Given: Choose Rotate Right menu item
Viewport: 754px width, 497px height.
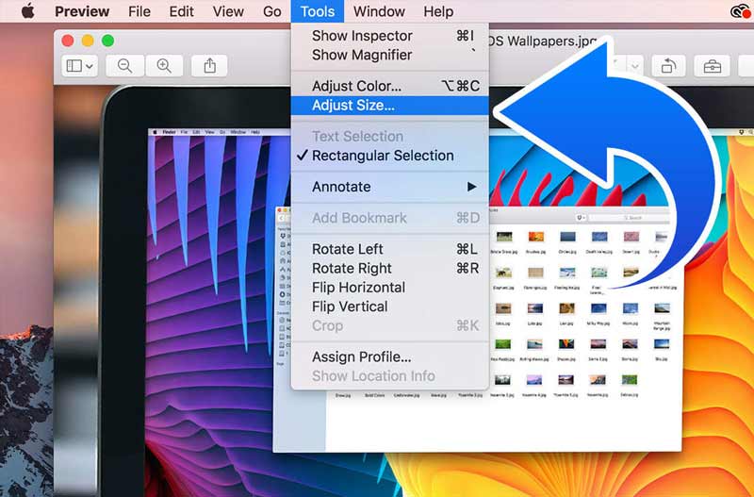Looking at the screenshot, I should 390,269.
